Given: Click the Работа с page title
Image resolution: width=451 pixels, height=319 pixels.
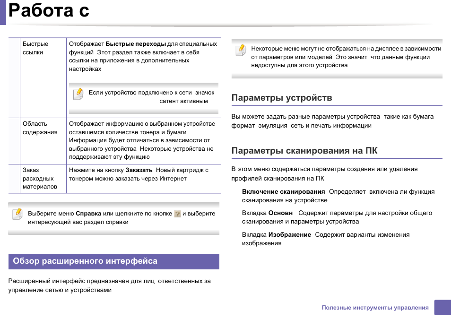Looking at the screenshot, I should click(x=49, y=11).
